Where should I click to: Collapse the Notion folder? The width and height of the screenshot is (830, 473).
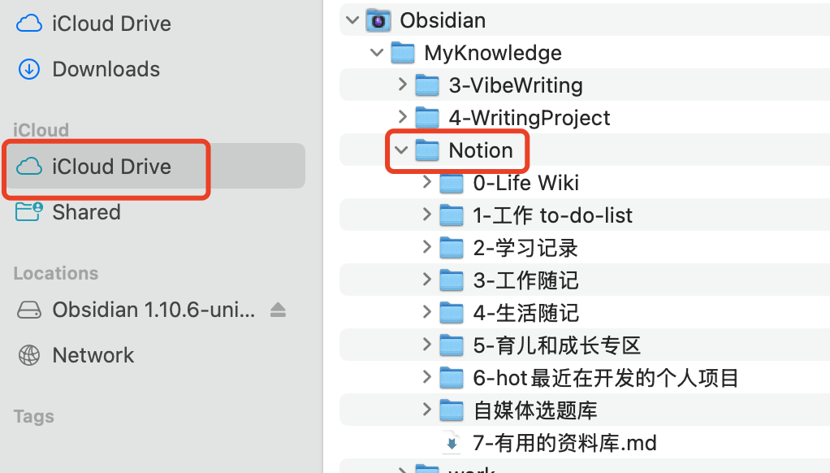400,150
